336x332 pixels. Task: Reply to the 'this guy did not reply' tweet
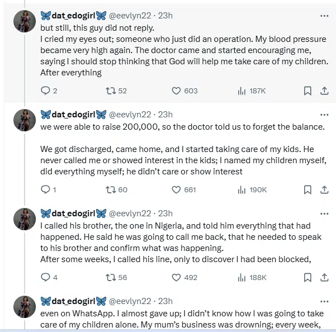[46, 91]
